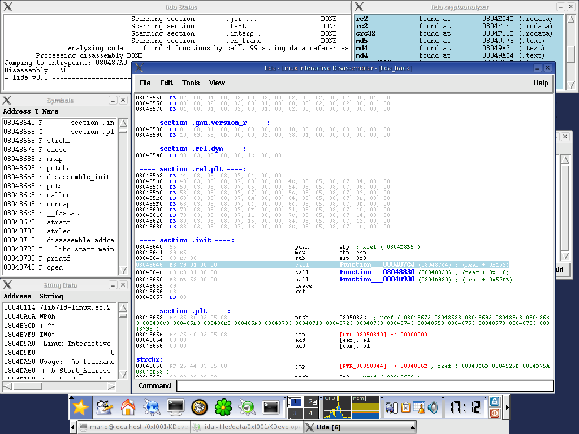Open the Klipper clipboard tray icon
The height and width of the screenshot is (434, 579).
click(406, 407)
